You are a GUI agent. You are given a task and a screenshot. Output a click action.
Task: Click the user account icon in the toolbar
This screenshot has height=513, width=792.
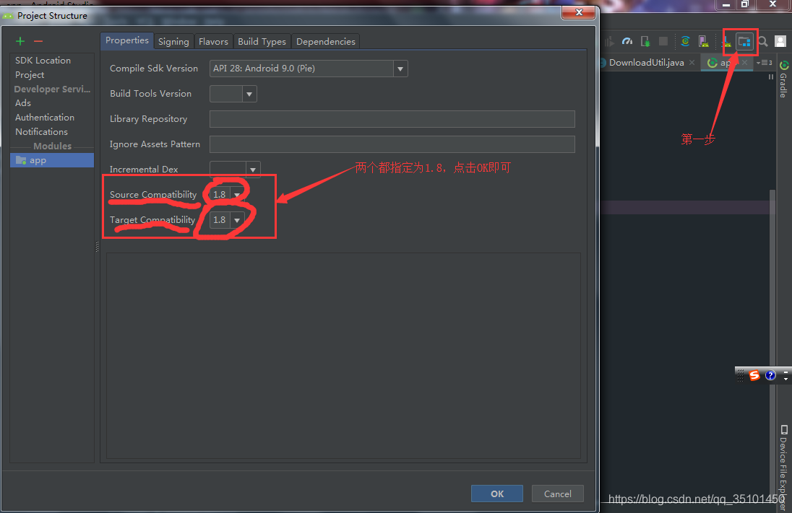click(780, 41)
